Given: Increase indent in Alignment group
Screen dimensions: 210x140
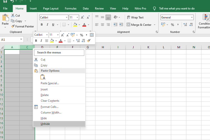Looking at the screenshot, I should [121, 25].
